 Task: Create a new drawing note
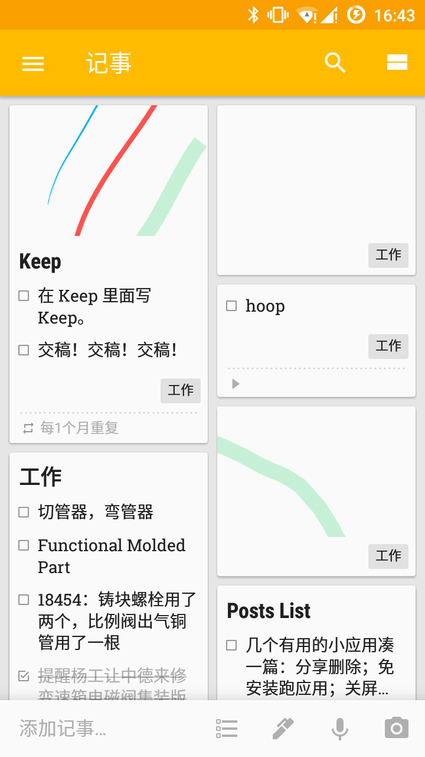283,729
